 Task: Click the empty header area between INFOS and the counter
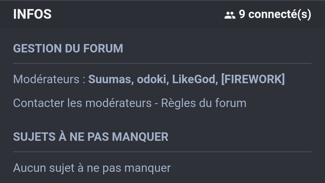138,14
